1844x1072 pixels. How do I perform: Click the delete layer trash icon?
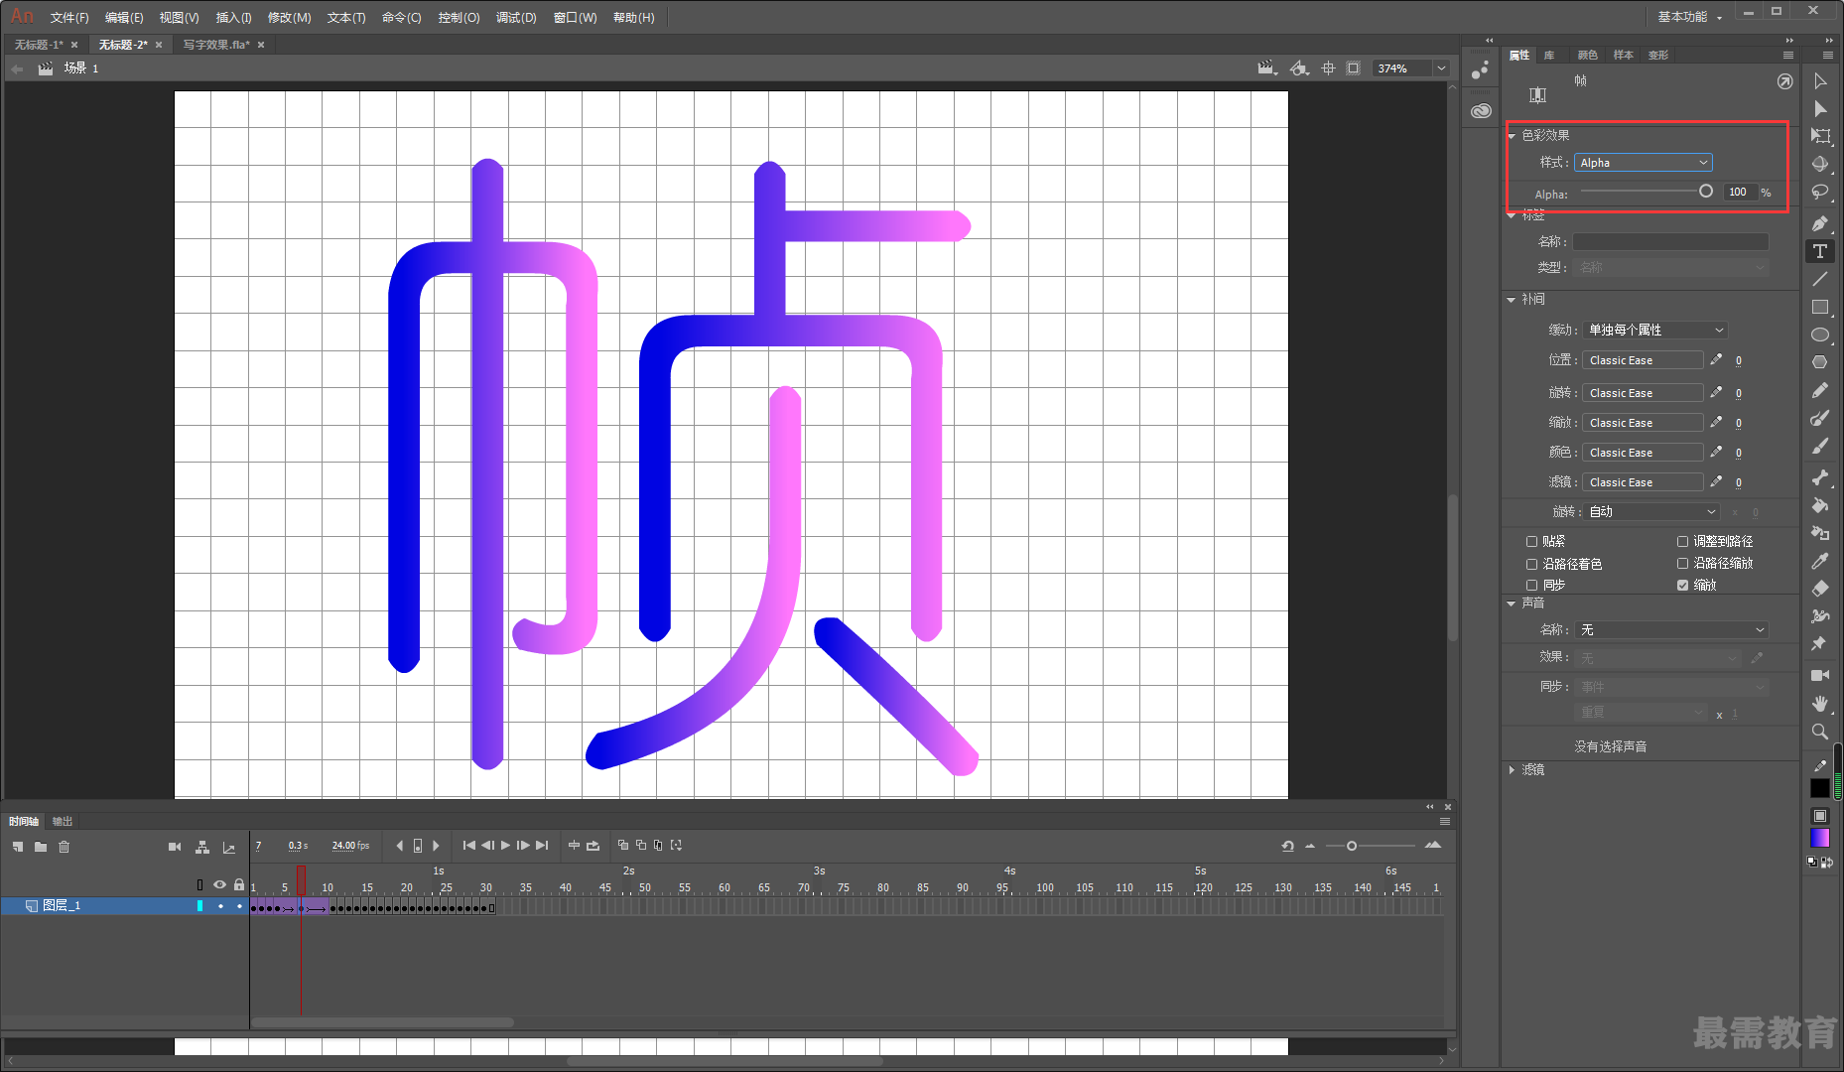[65, 847]
